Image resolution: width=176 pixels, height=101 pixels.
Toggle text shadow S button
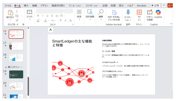pyautogui.click(x=52, y=16)
